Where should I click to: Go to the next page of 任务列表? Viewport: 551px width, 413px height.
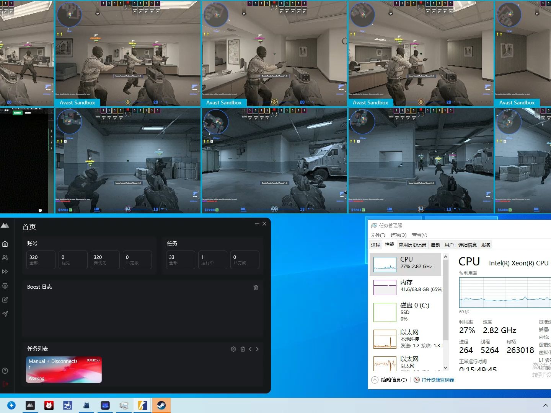click(x=257, y=349)
